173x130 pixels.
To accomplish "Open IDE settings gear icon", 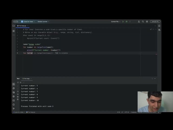I will point(147,22).
